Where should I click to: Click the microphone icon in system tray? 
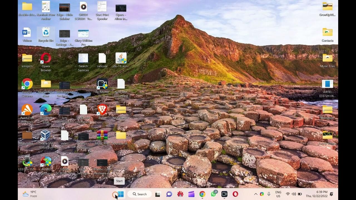pyautogui.click(x=269, y=194)
